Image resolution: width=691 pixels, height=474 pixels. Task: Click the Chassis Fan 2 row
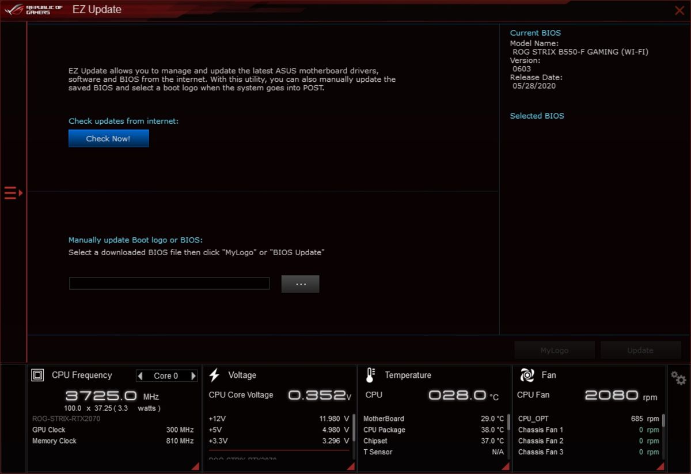(589, 441)
